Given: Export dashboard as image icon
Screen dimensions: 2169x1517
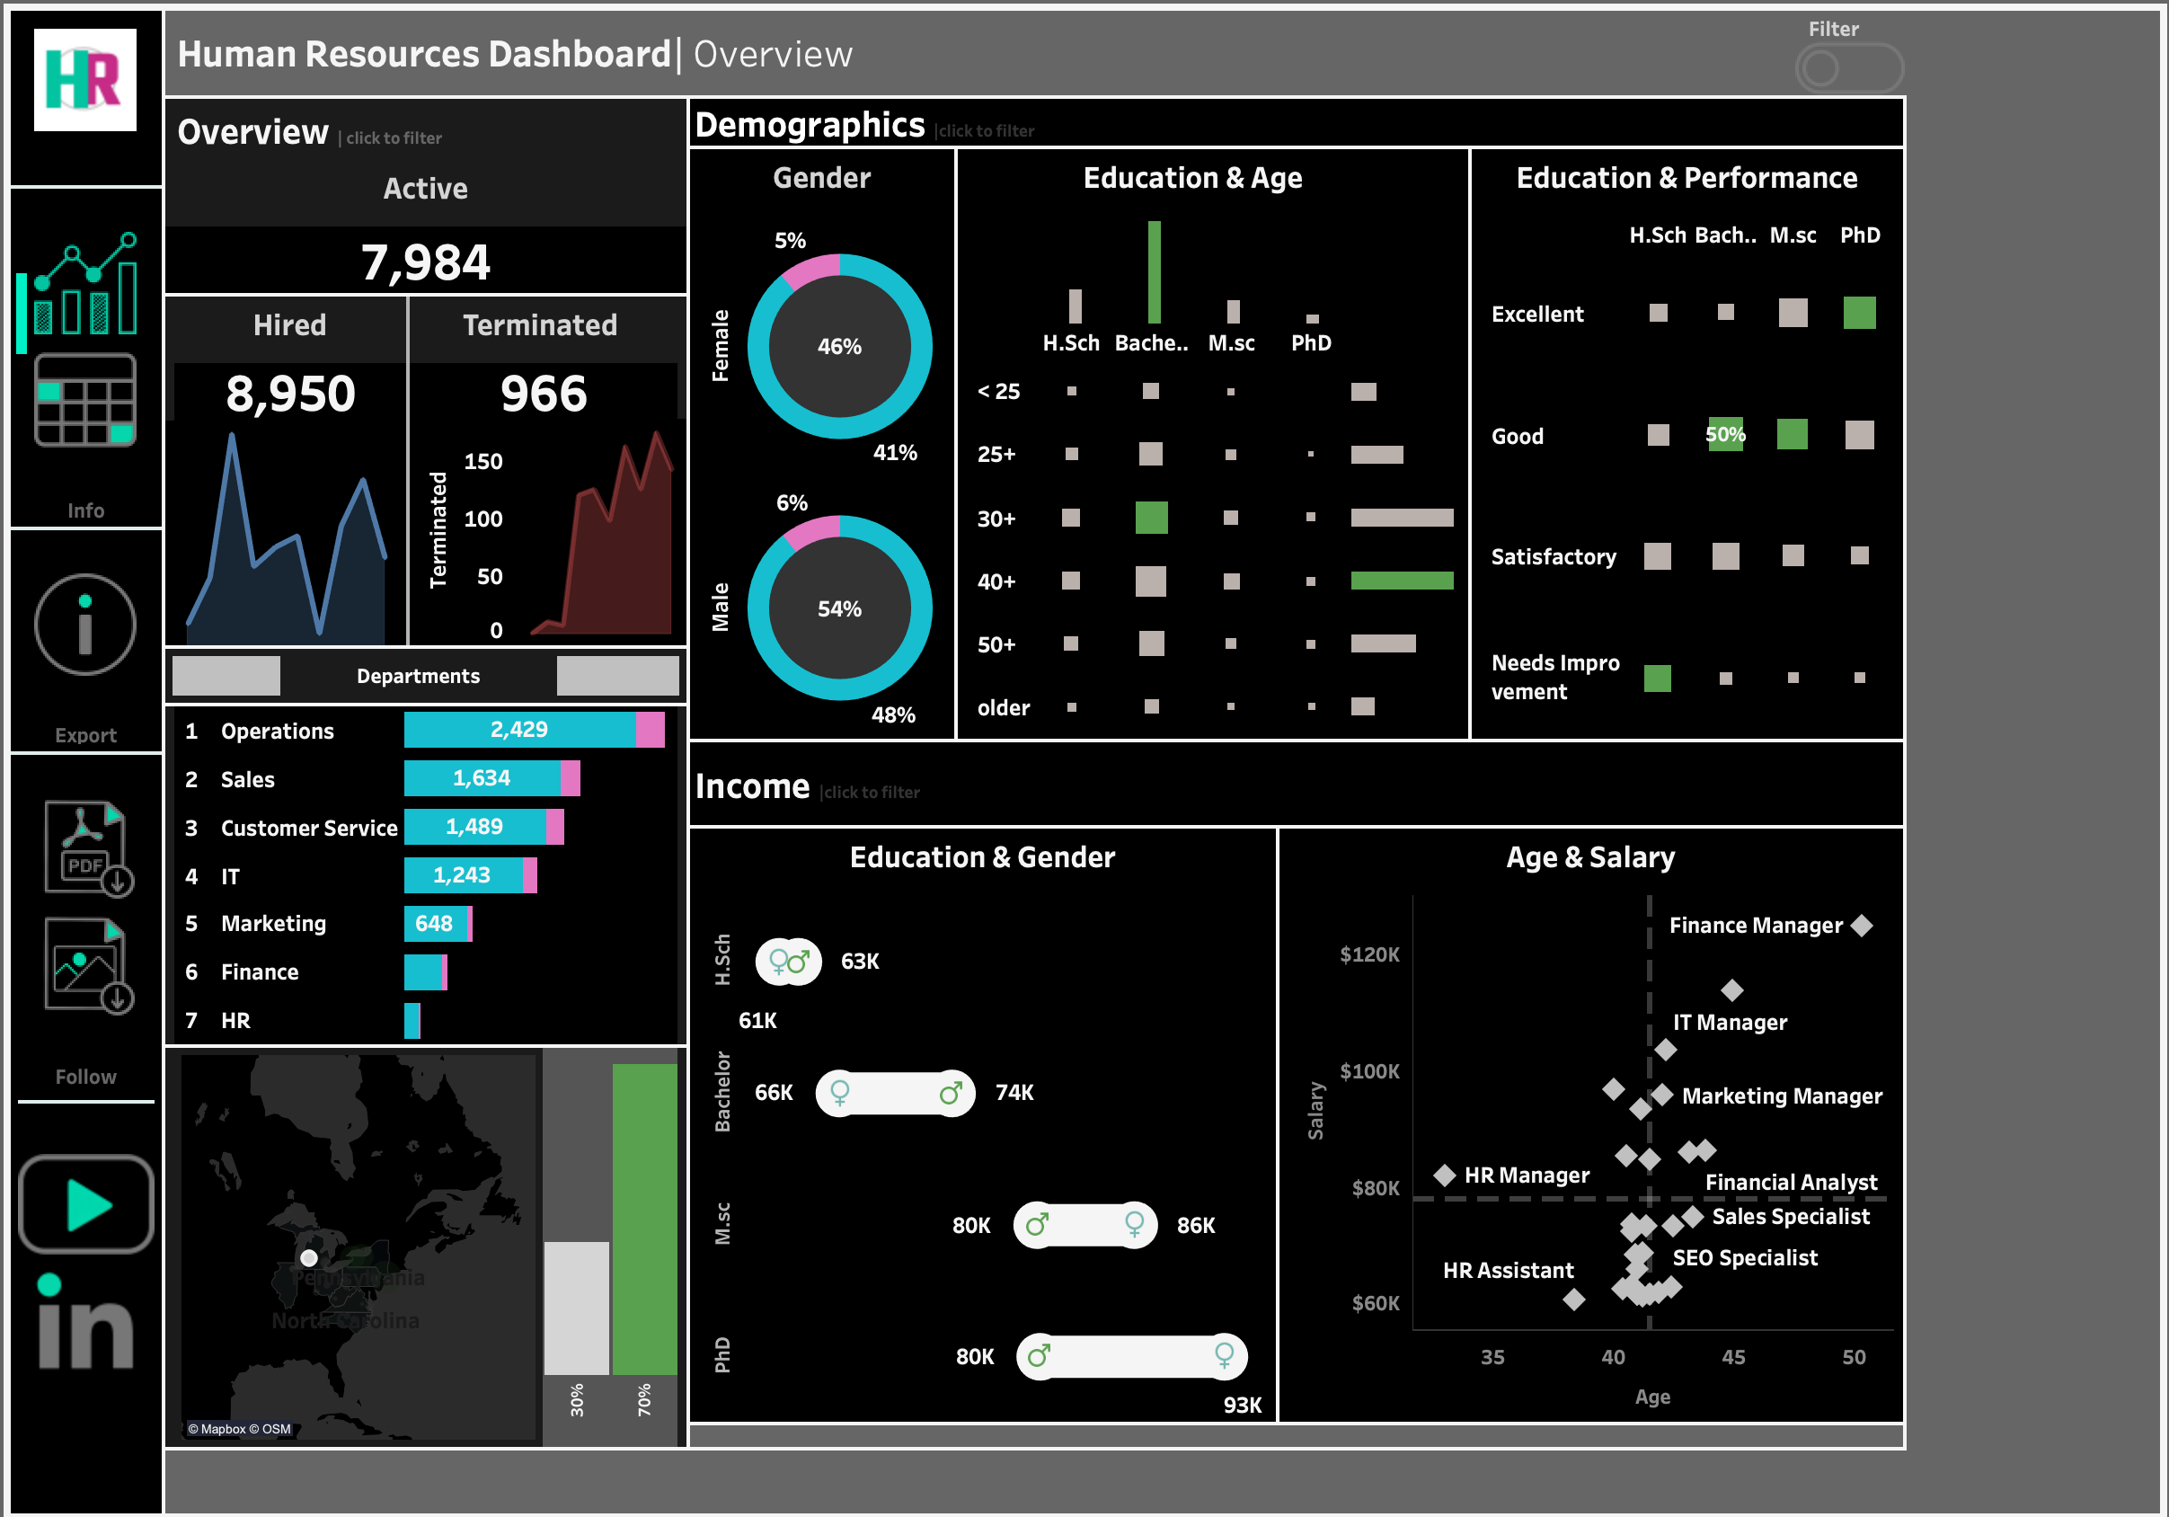Looking at the screenshot, I should tap(88, 966).
